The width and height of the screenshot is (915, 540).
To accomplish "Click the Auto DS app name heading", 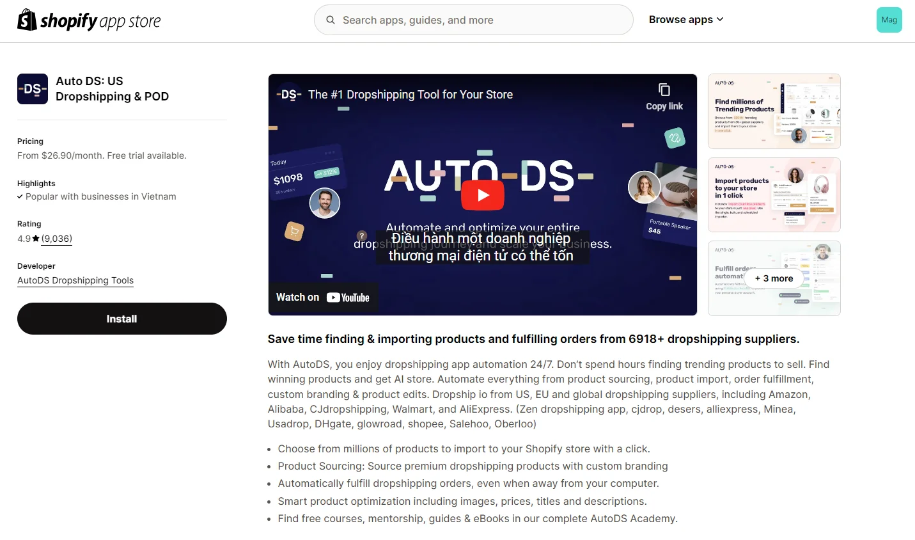I will 112,89.
